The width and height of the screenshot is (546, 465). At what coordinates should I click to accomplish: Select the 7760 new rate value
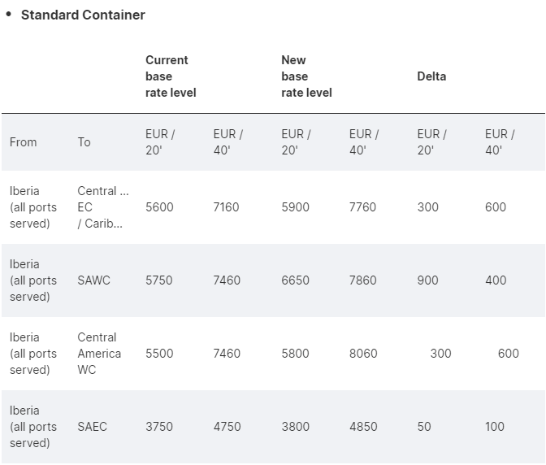[362, 207]
